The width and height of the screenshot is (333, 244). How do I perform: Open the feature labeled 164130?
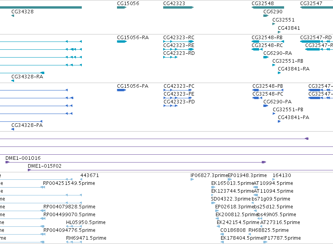(282, 175)
